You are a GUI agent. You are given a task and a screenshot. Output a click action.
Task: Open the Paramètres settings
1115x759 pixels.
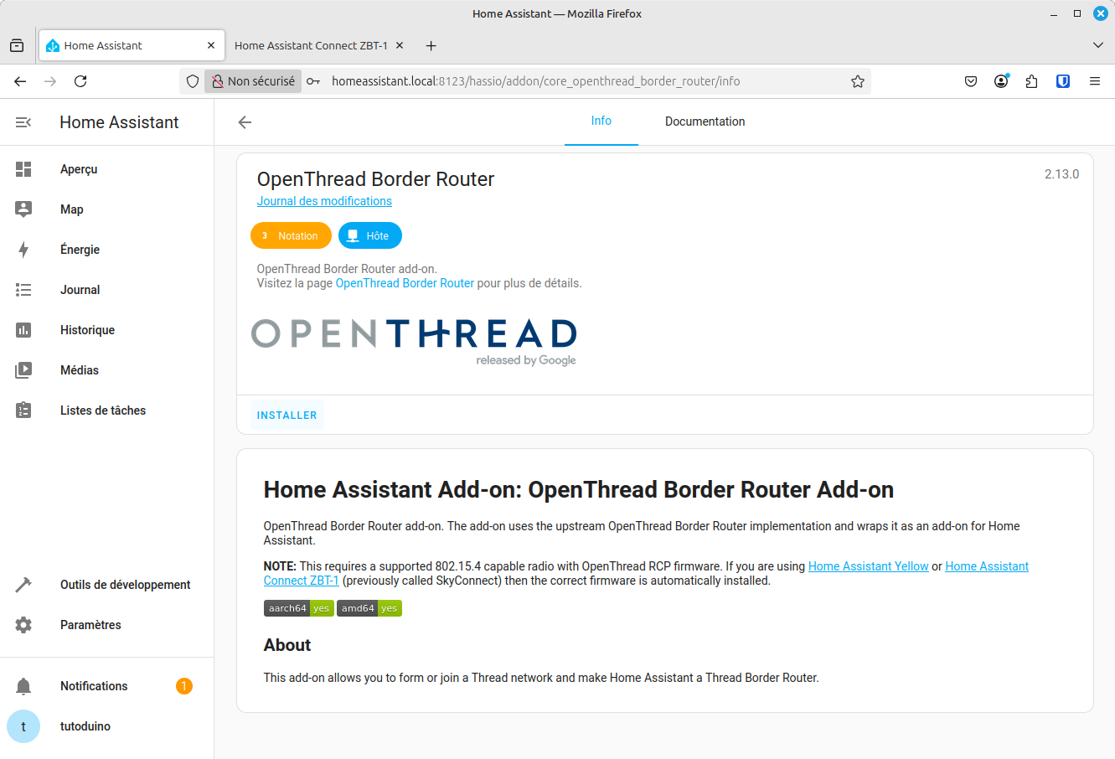point(90,624)
